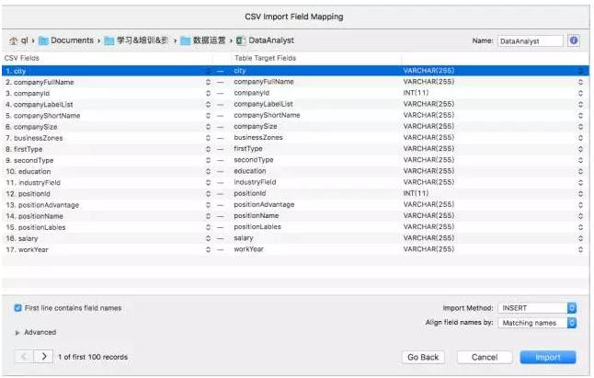Toggle First line contains field names checkbox
The image size is (594, 378).
17,308
